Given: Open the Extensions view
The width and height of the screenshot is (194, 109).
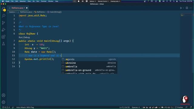Looking at the screenshot, I should tap(4, 37).
